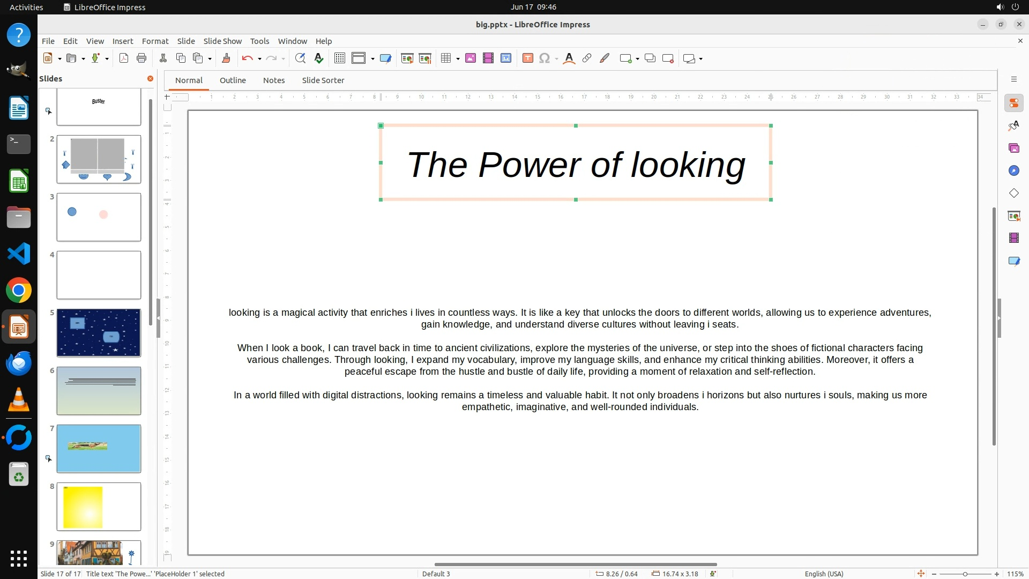Collapse the Slides panel with handle
The width and height of the screenshot is (1029, 579).
158,318
